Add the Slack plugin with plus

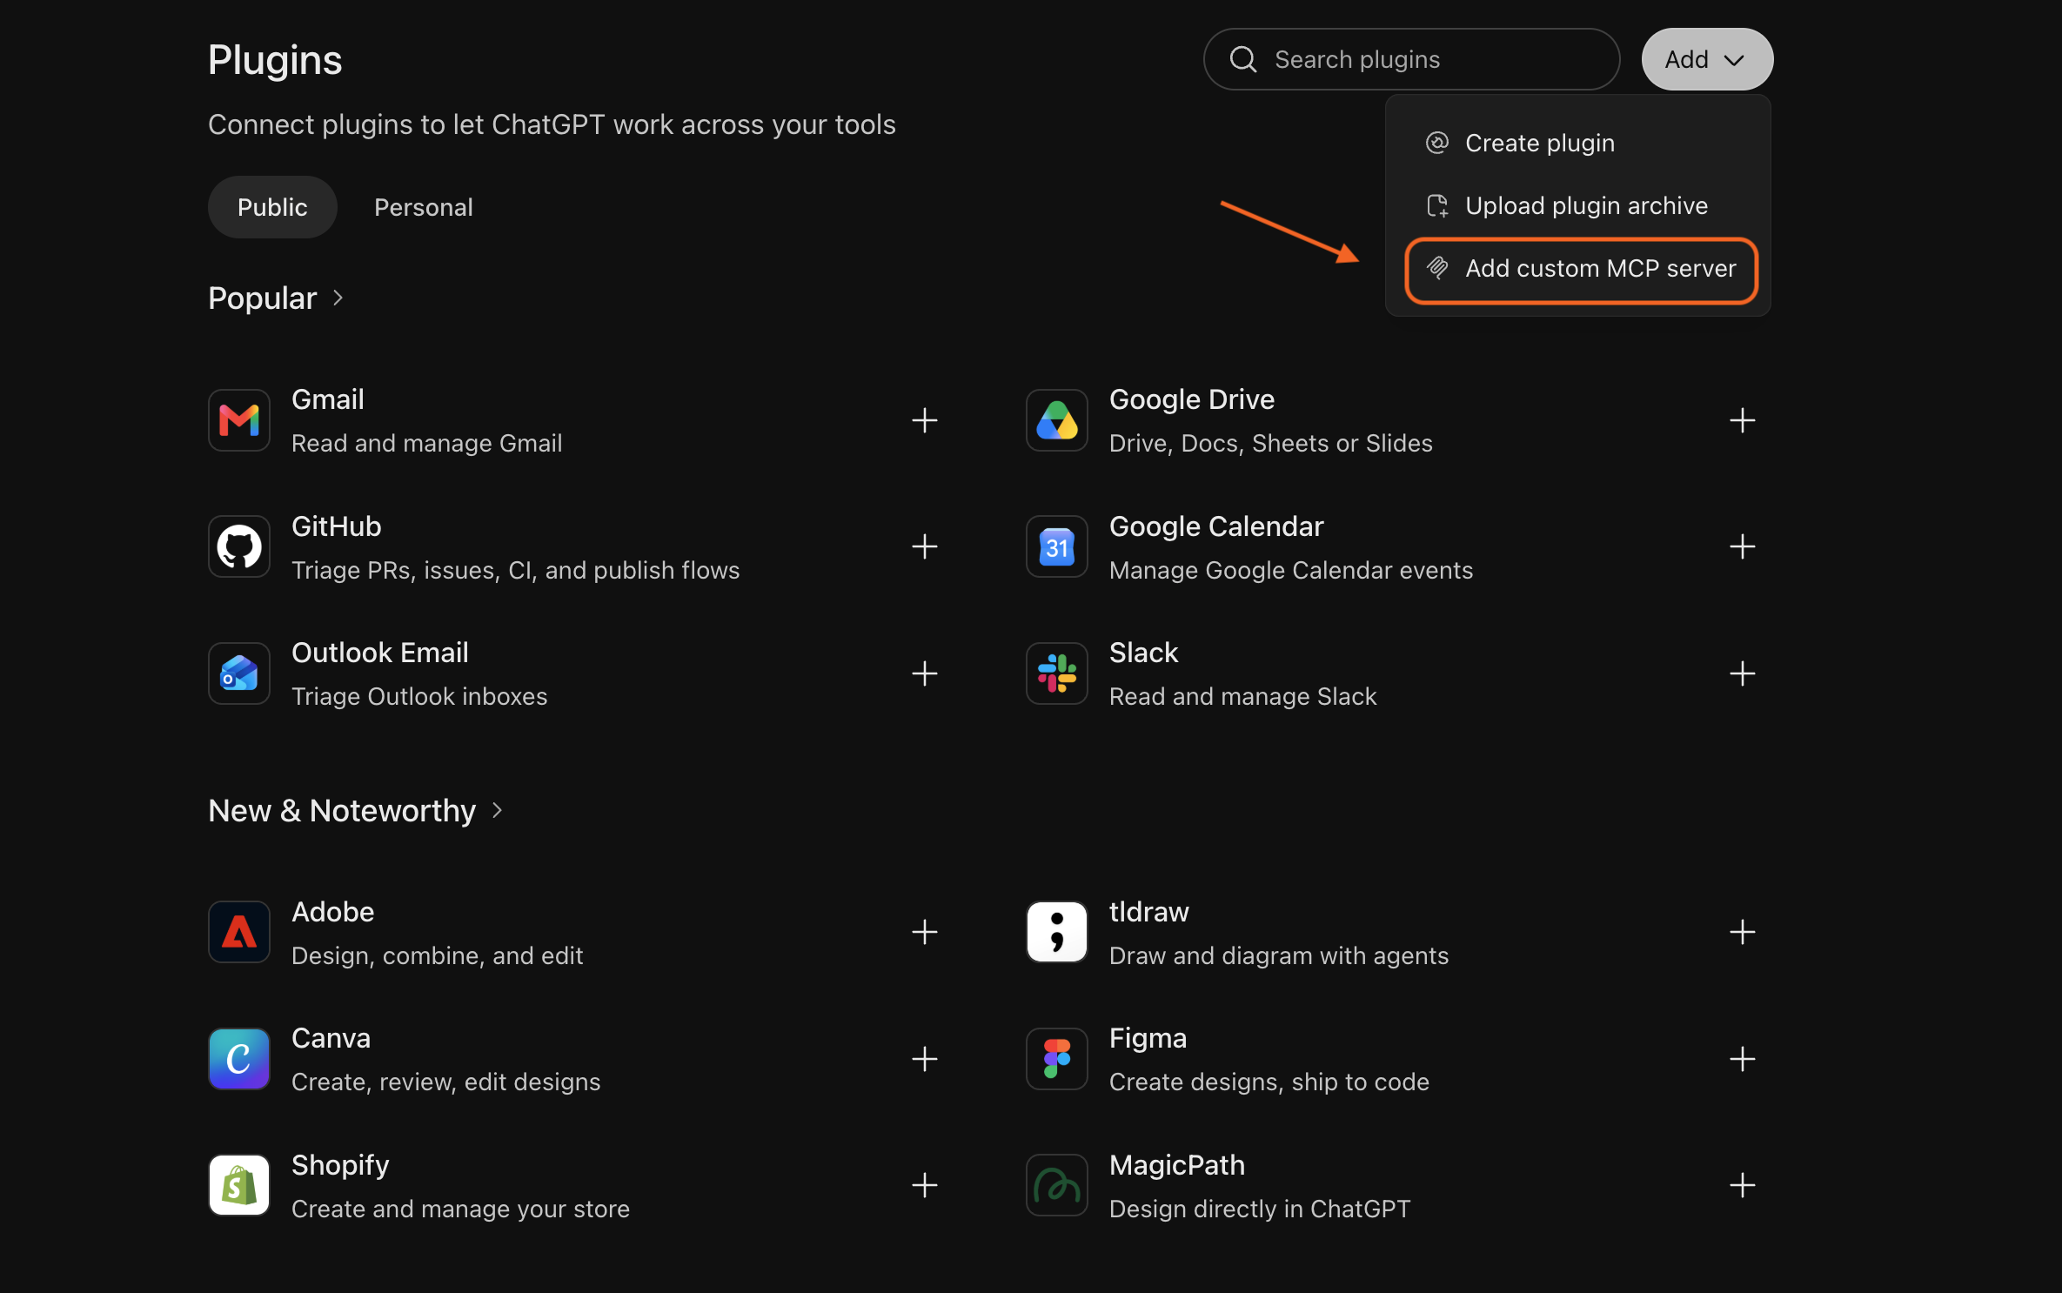tap(1742, 673)
